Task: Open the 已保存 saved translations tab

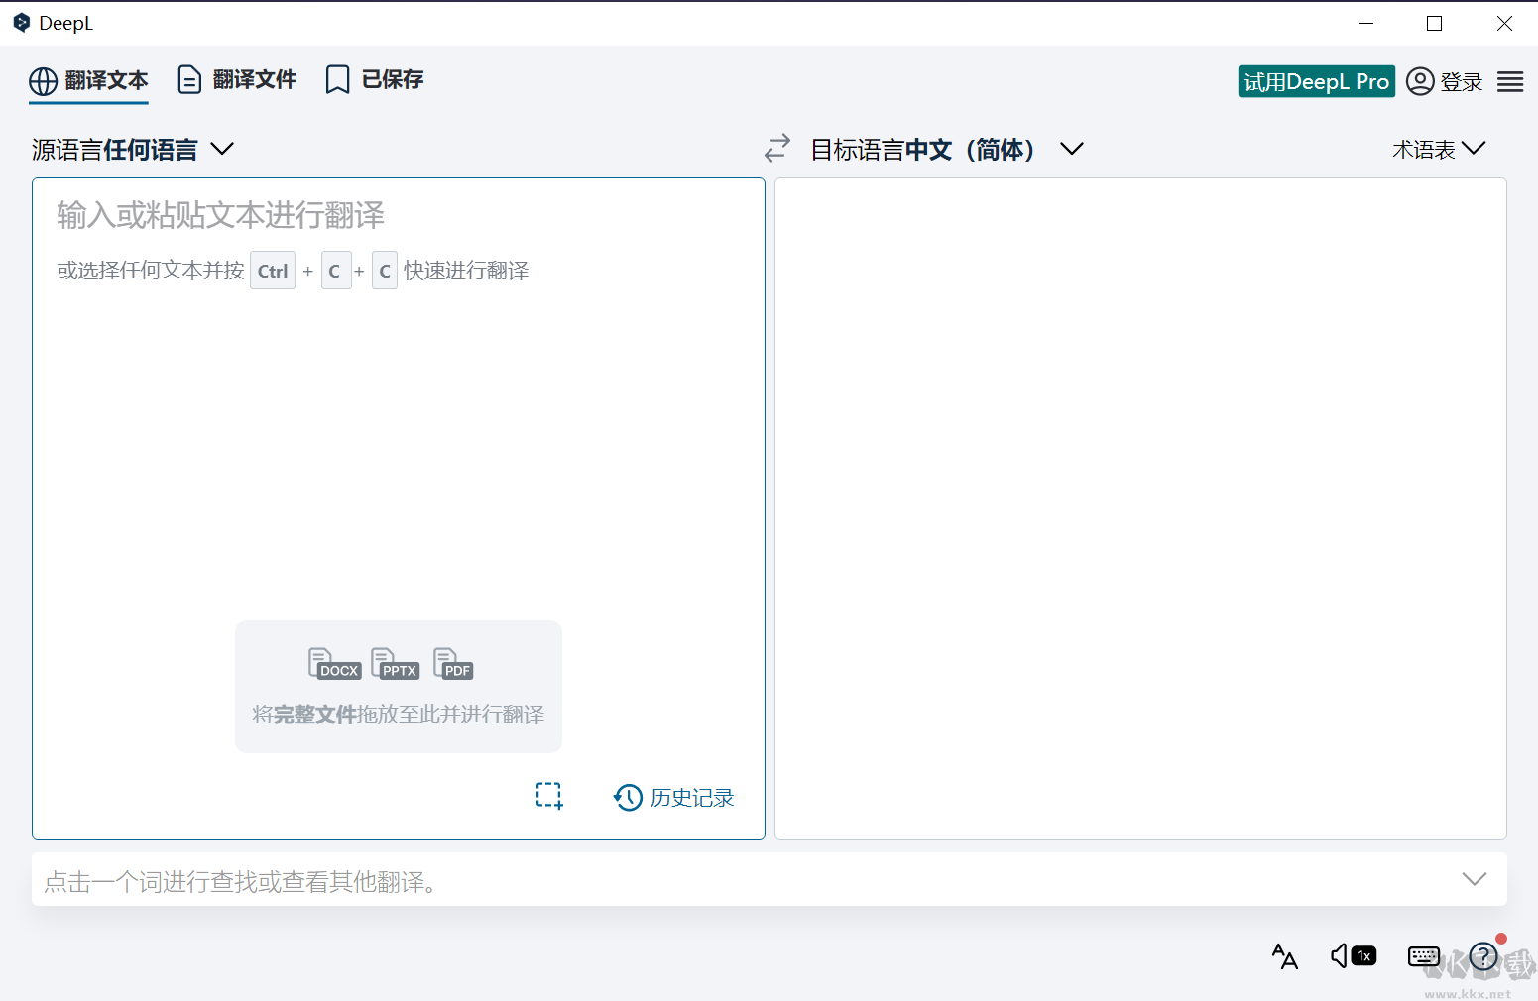Action: point(375,79)
